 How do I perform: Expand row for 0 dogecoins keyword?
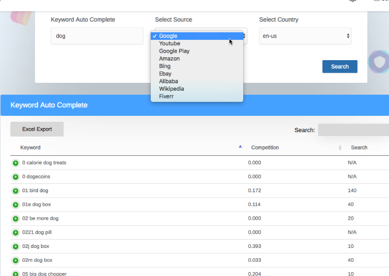pos(15,177)
